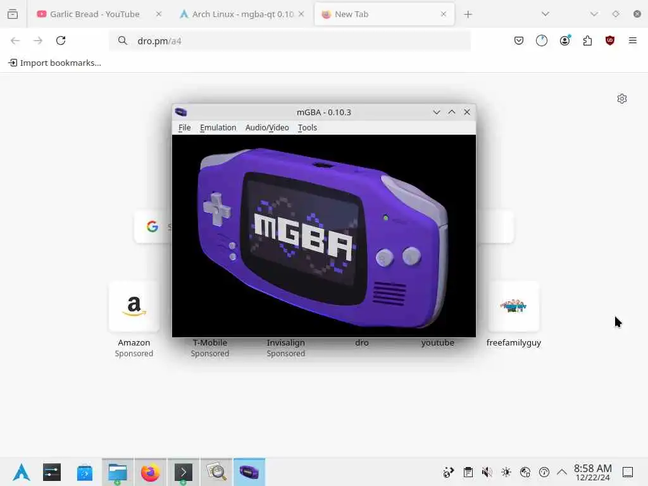Go back with the browser back arrow
The height and width of the screenshot is (486, 648).
tap(15, 40)
